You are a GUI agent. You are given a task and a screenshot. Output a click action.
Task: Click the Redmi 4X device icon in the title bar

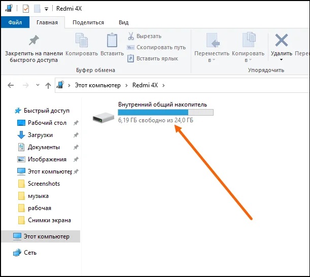(9, 8)
